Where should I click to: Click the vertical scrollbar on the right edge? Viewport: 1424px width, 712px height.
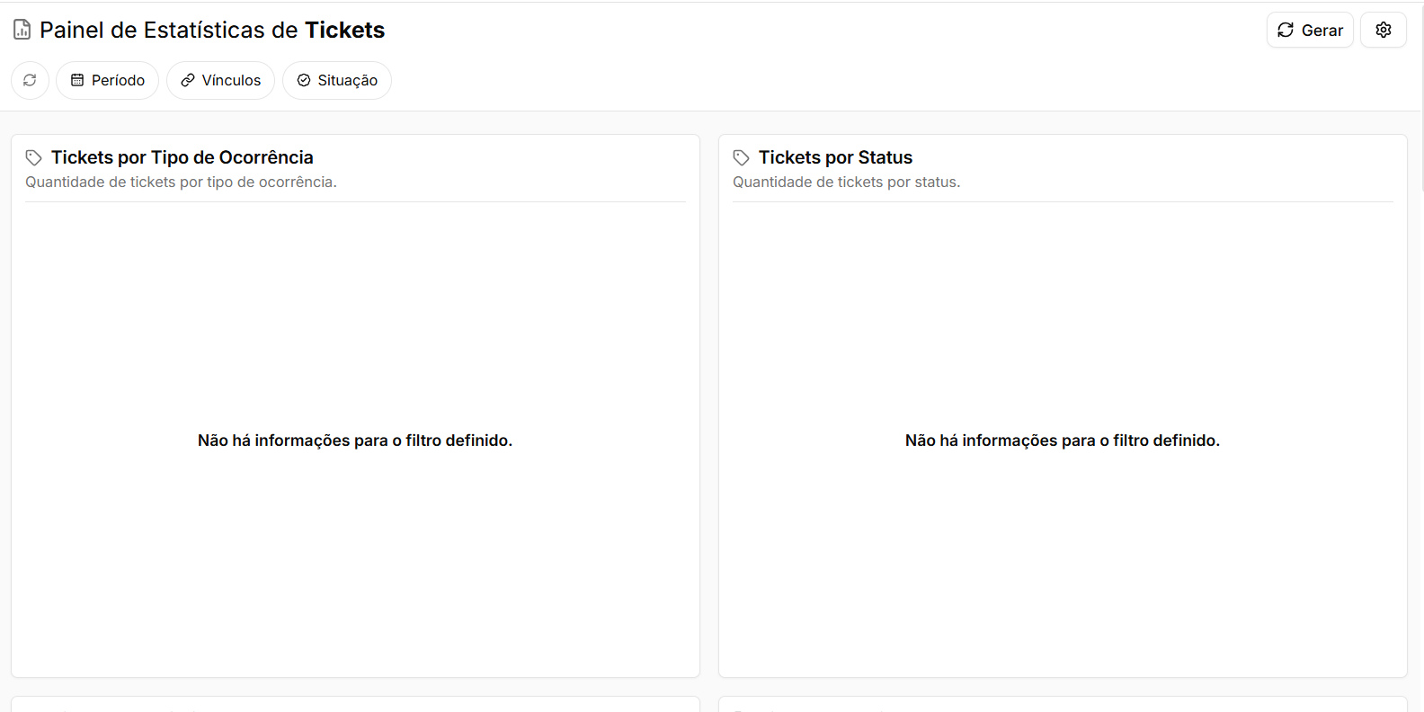[1421, 97]
